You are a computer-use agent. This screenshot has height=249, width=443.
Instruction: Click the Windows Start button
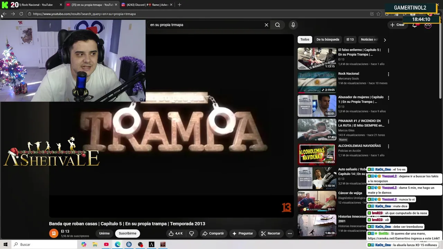pyautogui.click(x=6, y=245)
